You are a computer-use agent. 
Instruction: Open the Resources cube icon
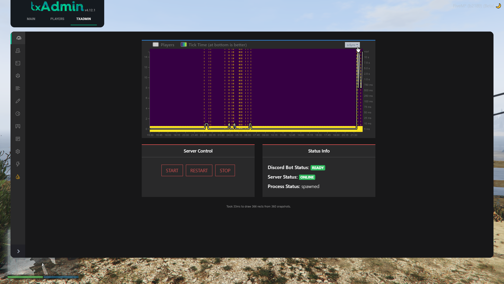coord(18,76)
